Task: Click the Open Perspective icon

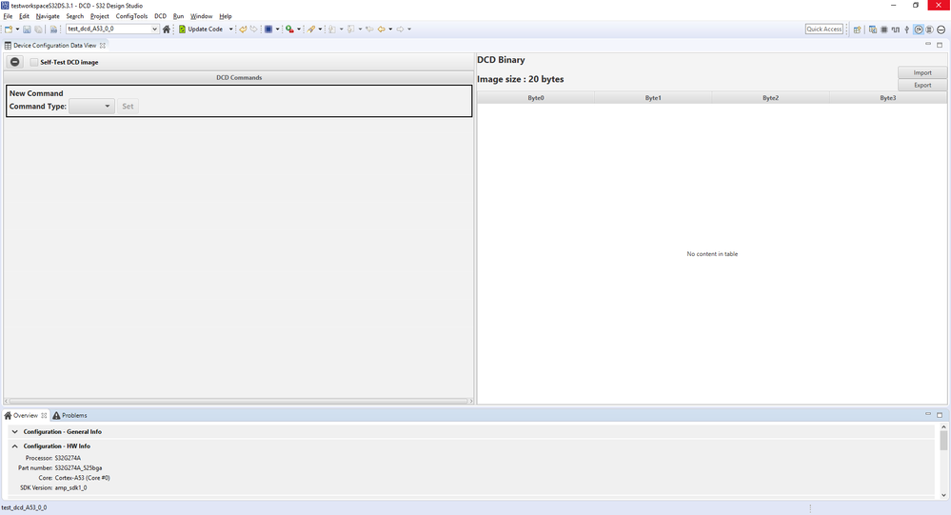Action: pos(857,30)
